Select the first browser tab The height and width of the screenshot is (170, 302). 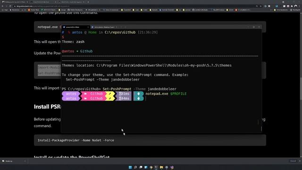(15, 2)
